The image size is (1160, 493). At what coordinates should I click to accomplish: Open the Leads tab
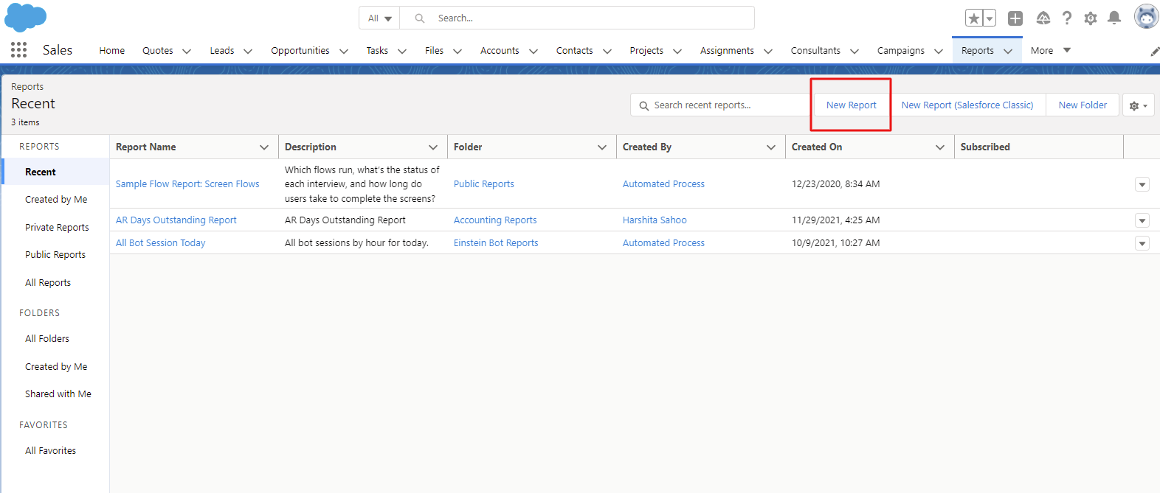tap(222, 51)
